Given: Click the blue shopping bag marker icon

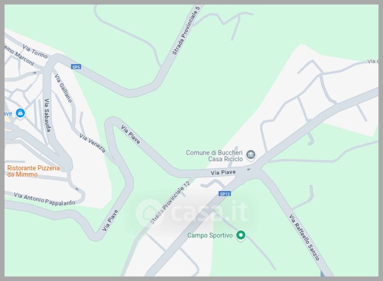Looking at the screenshot, I should (20, 113).
